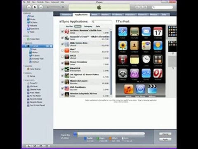
Task: Click the Next track button
Action: pos(41,7)
